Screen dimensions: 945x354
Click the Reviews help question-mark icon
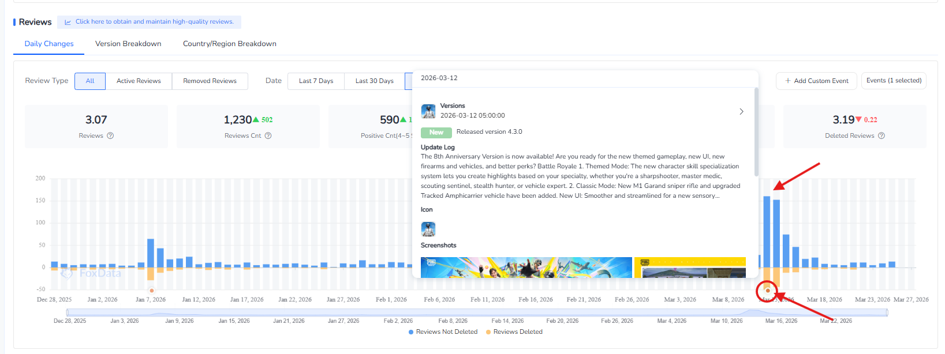point(110,135)
